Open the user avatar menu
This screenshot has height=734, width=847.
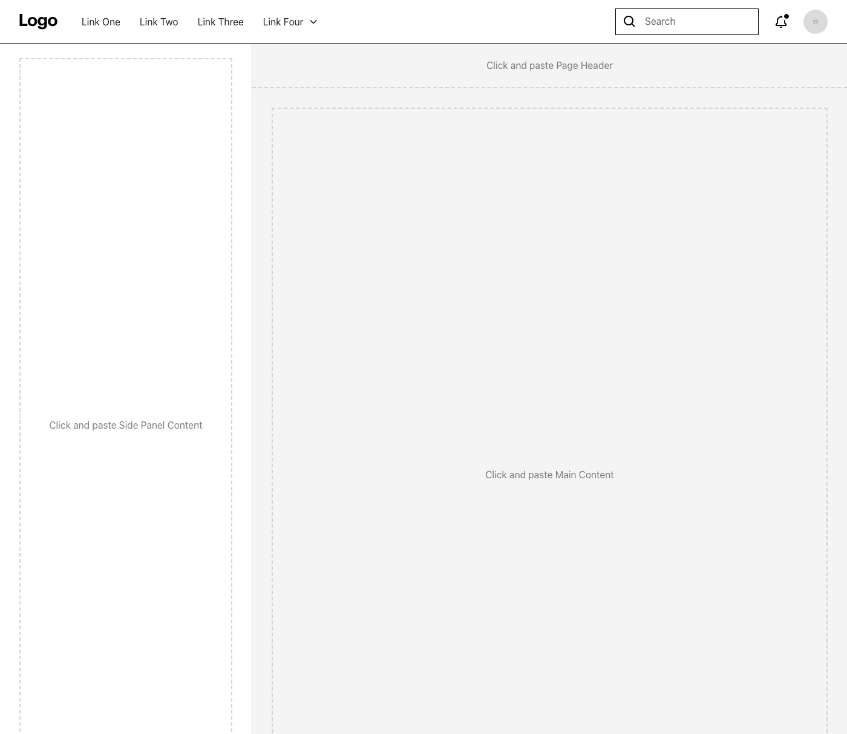(x=816, y=22)
